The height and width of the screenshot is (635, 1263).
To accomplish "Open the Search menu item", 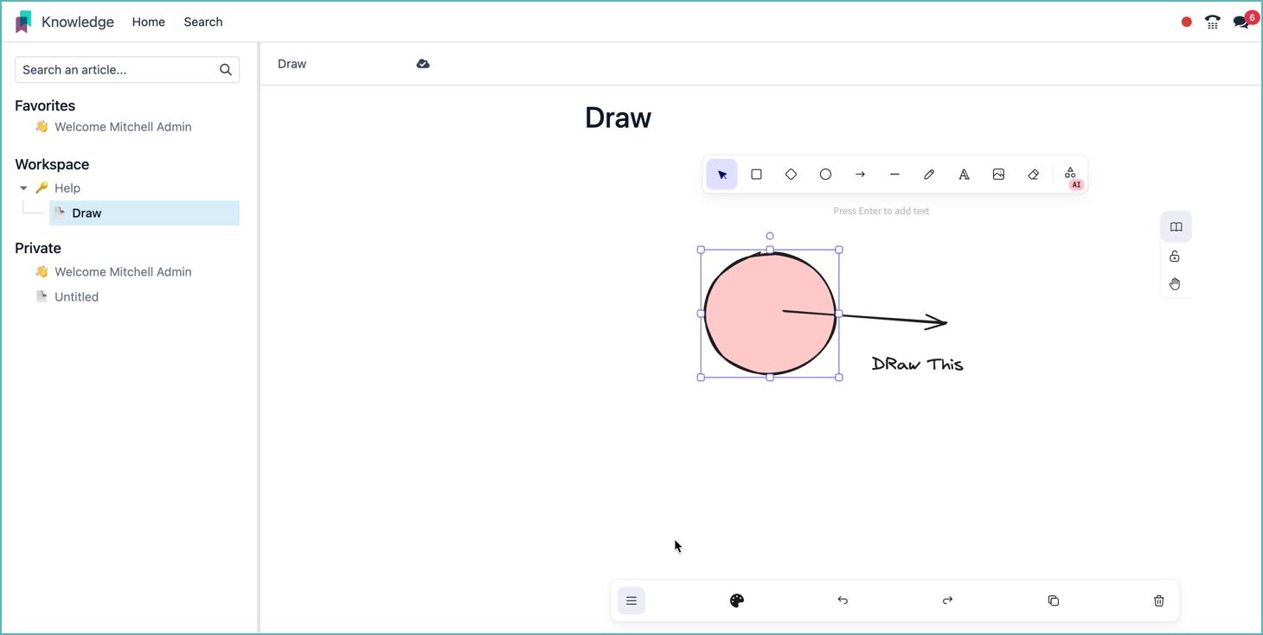I will pyautogui.click(x=202, y=22).
